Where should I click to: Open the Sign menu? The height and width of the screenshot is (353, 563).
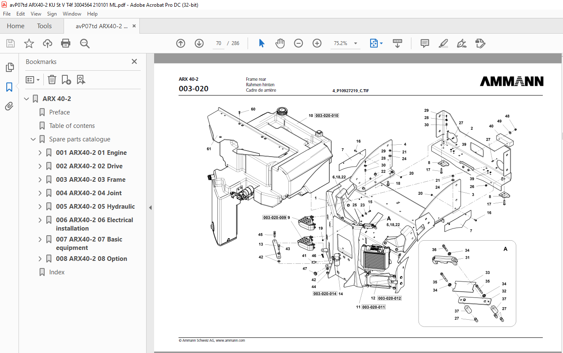(x=52, y=14)
